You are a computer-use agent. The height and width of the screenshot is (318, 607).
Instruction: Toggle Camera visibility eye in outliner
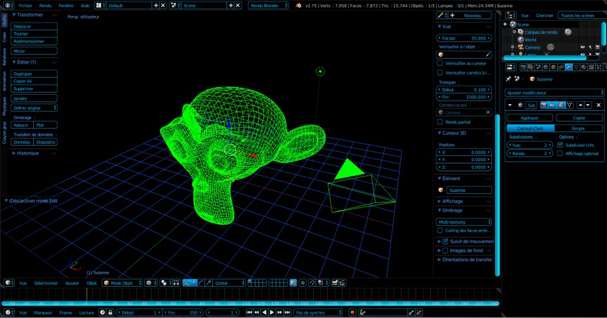[x=582, y=47]
